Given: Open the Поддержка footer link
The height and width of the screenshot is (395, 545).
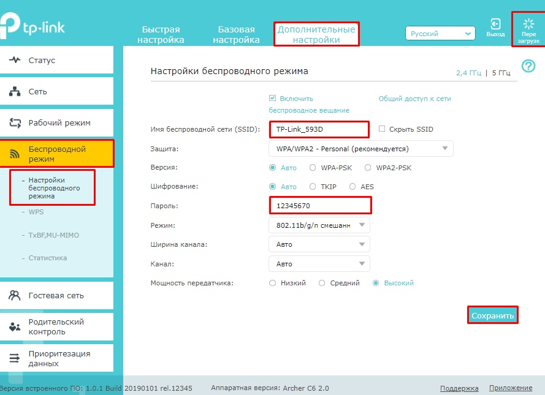Looking at the screenshot, I should (x=459, y=388).
